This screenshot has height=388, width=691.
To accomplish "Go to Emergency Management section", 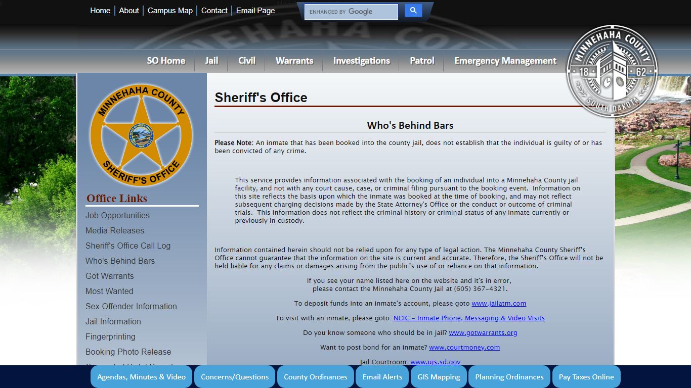I will 505,61.
